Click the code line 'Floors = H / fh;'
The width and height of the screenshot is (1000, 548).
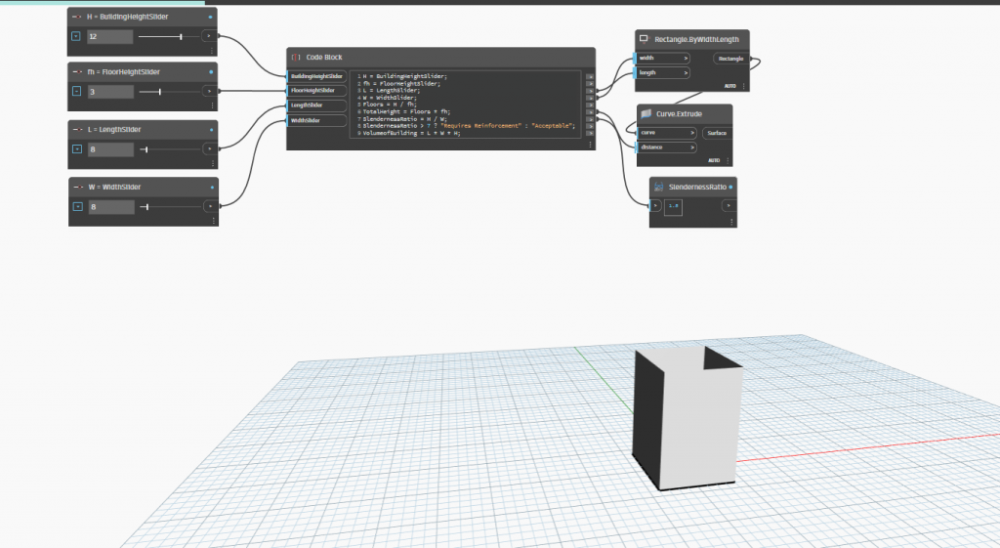[390, 104]
